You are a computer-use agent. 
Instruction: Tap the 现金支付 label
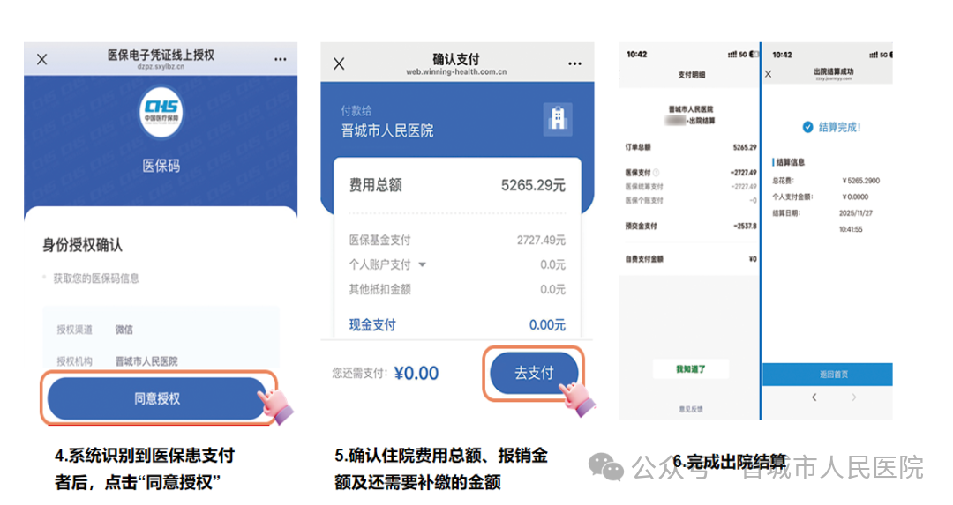coord(372,324)
